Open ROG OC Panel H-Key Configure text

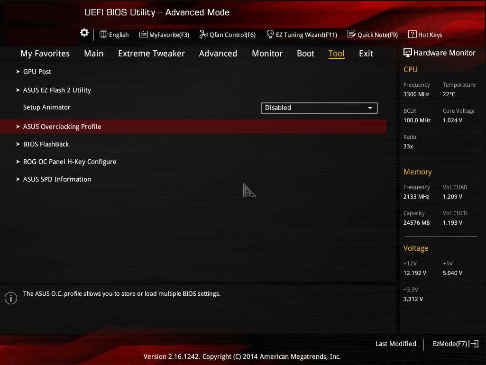click(70, 162)
